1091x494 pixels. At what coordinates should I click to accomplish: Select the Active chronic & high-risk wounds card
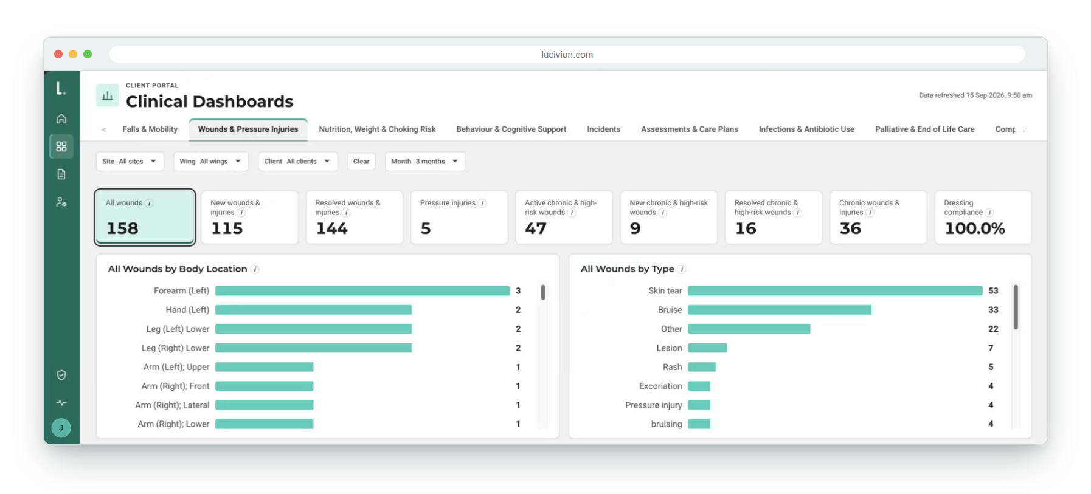tap(564, 218)
